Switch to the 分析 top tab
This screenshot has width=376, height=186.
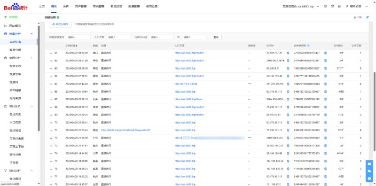click(x=66, y=7)
